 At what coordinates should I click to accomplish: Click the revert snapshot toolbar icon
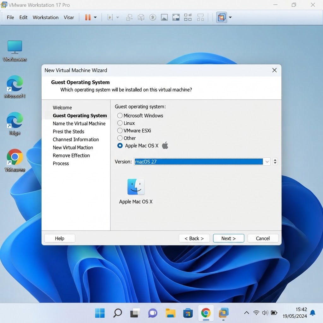141,17
